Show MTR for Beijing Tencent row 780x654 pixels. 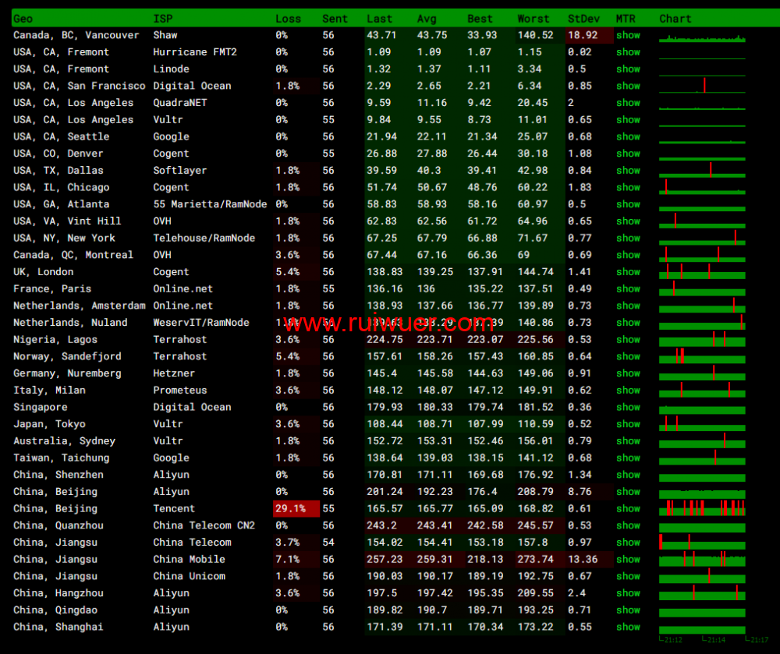[x=628, y=508]
